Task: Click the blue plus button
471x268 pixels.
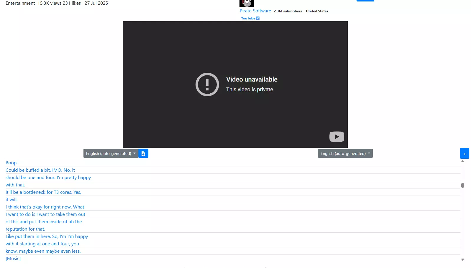Action: pos(465,154)
